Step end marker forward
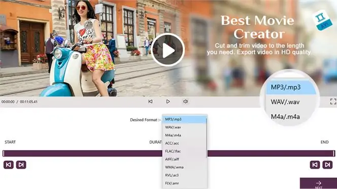 pos(327,165)
